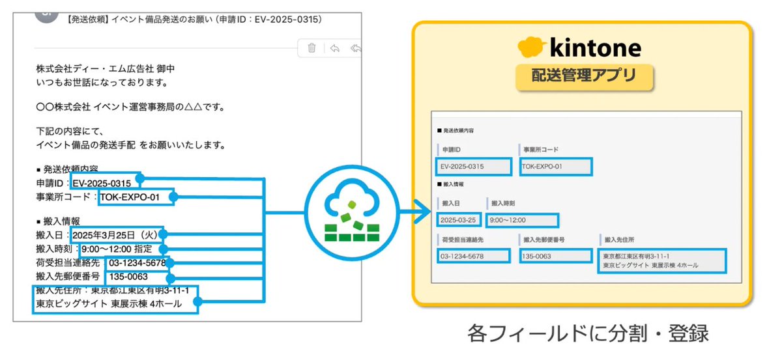Viewport: 782px width, 360px height.
Task: Click the reply-all double-arrow icon
Action: pyautogui.click(x=356, y=48)
